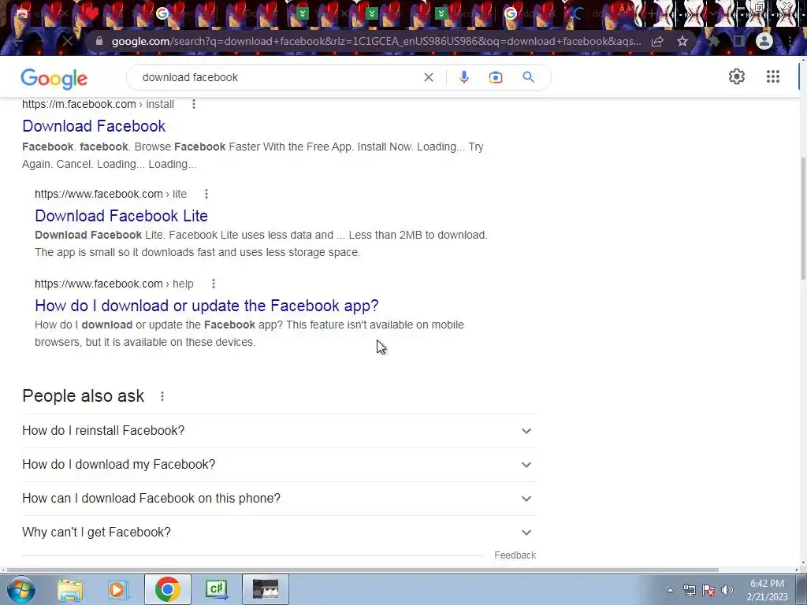View site info padlock icon
The image size is (807, 605).
point(99,41)
